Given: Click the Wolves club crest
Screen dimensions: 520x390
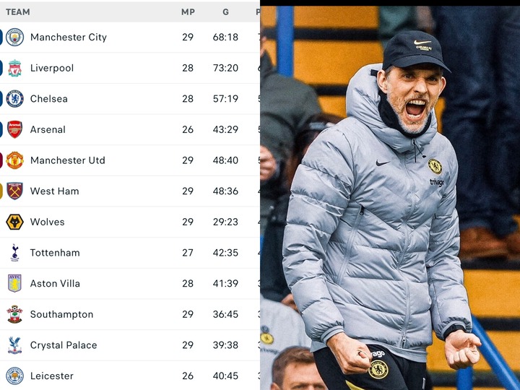Looking at the screenshot, I should (x=14, y=222).
